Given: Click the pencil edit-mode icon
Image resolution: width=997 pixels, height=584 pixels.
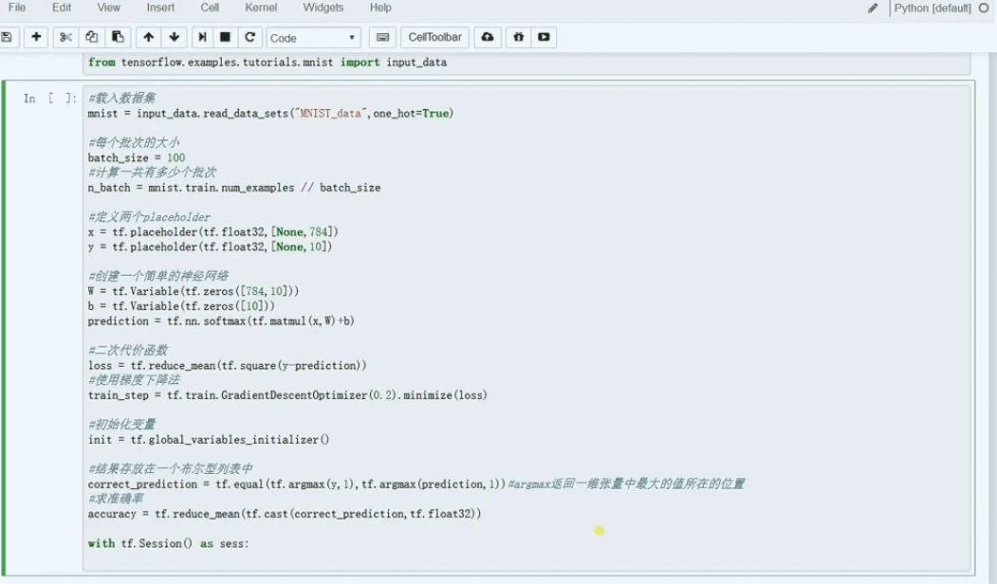Looking at the screenshot, I should point(873,8).
